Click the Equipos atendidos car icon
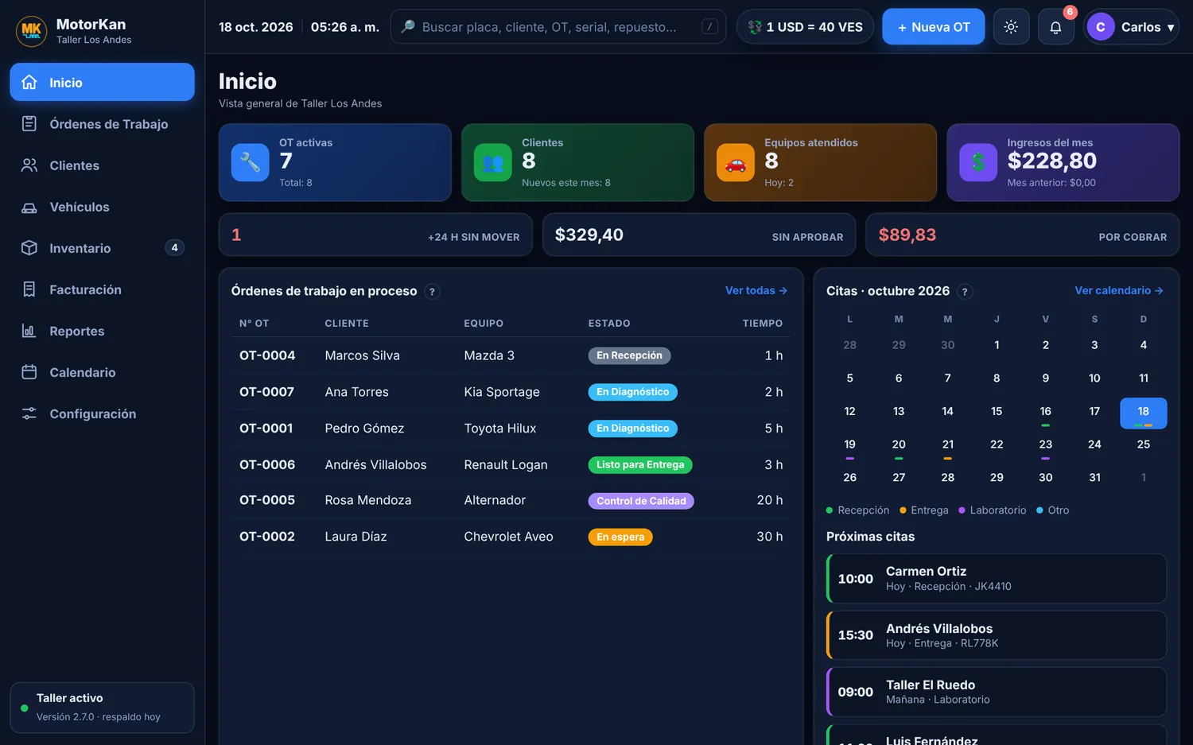The height and width of the screenshot is (745, 1193). tap(736, 162)
